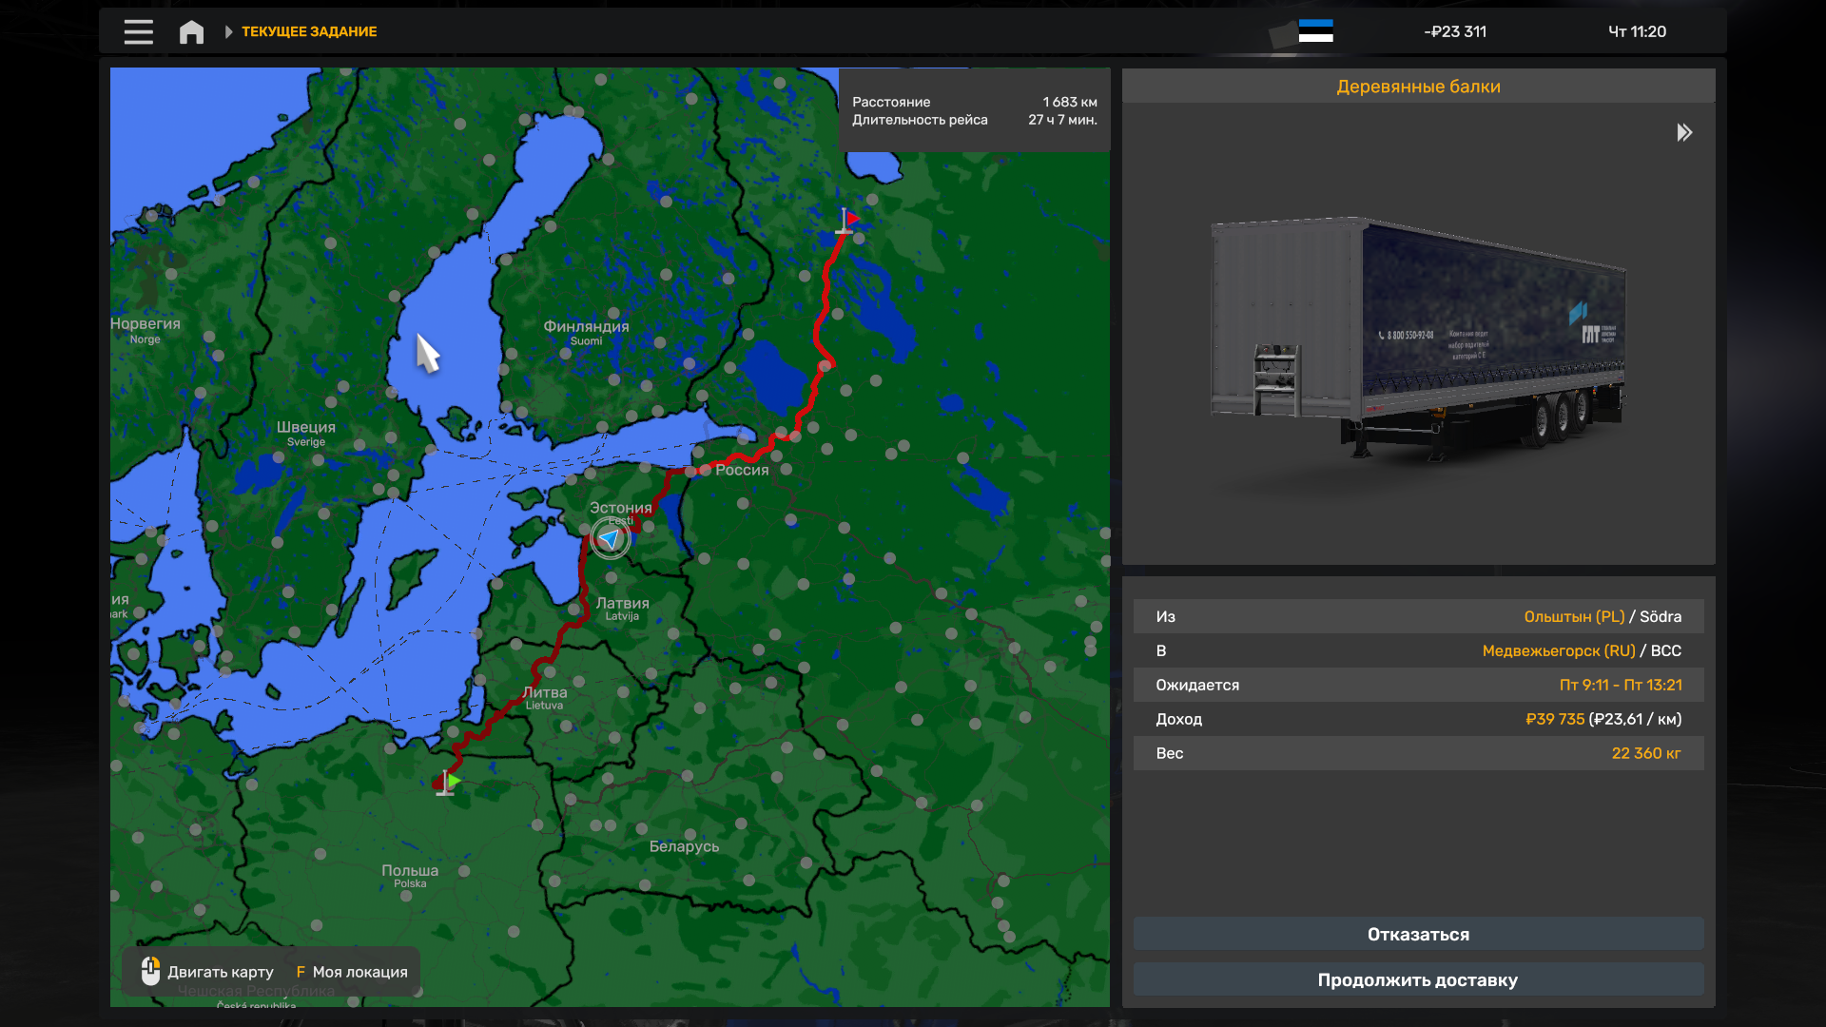The height and width of the screenshot is (1027, 1826).
Task: Go to the home screen icon
Action: point(191,31)
